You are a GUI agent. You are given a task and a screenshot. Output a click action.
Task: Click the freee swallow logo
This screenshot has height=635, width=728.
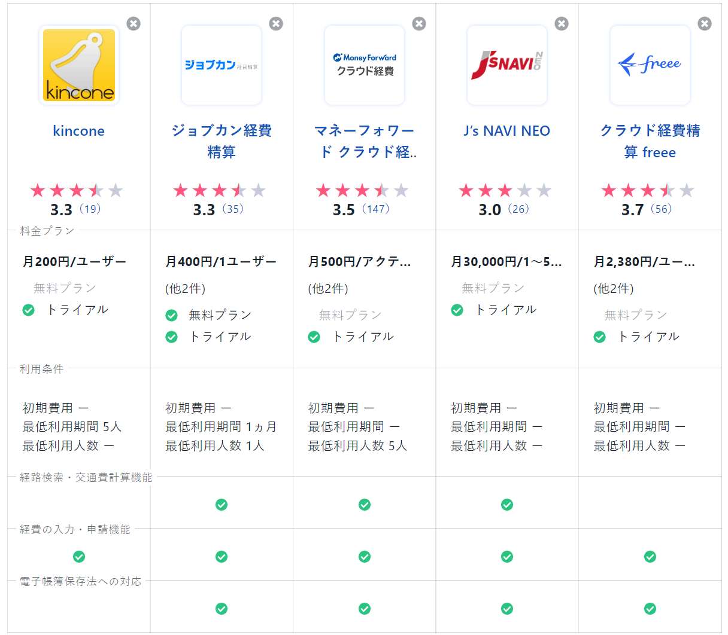650,65
